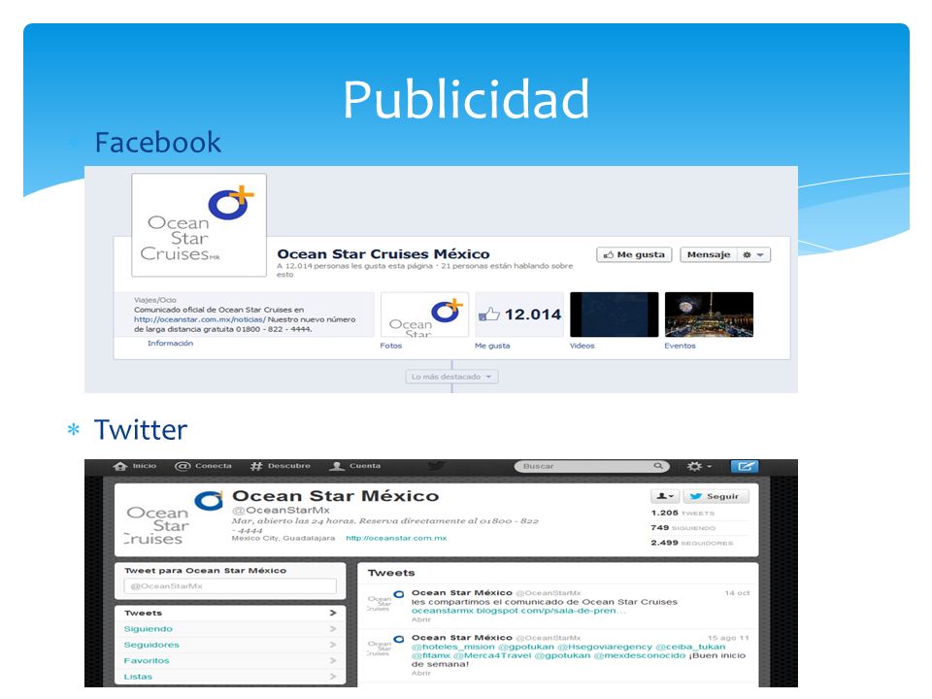Open Descubre hashtag icon in Twitter bar
Image resolution: width=932 pixels, height=699 pixels.
click(x=256, y=466)
